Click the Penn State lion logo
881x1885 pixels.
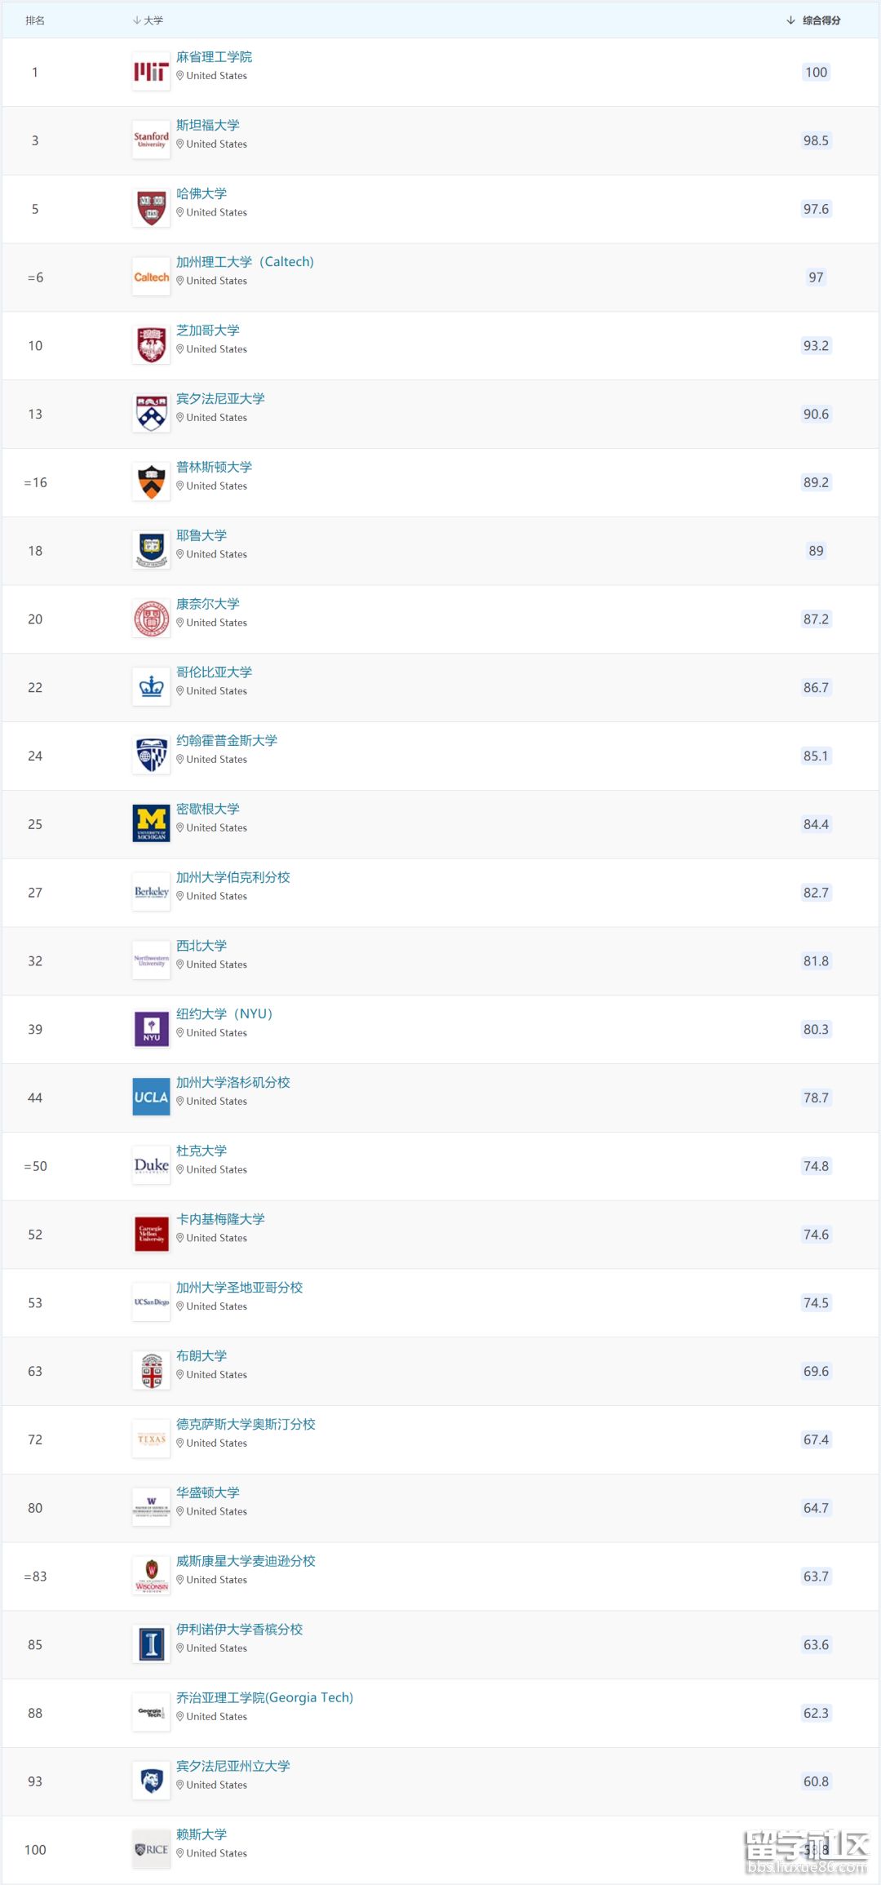[x=151, y=1781]
